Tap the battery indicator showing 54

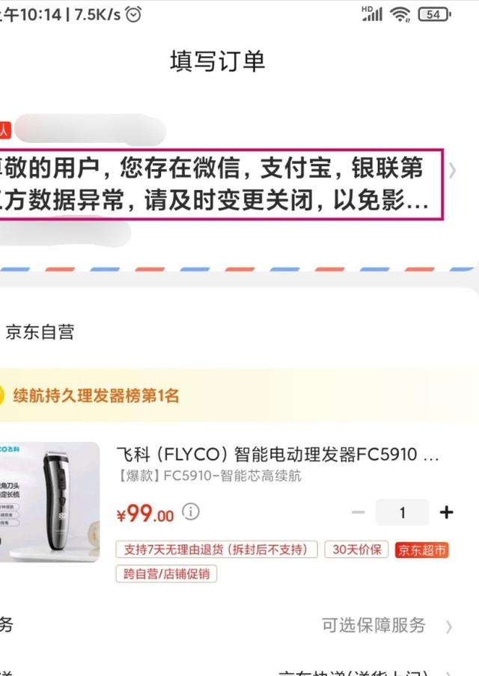tap(435, 15)
